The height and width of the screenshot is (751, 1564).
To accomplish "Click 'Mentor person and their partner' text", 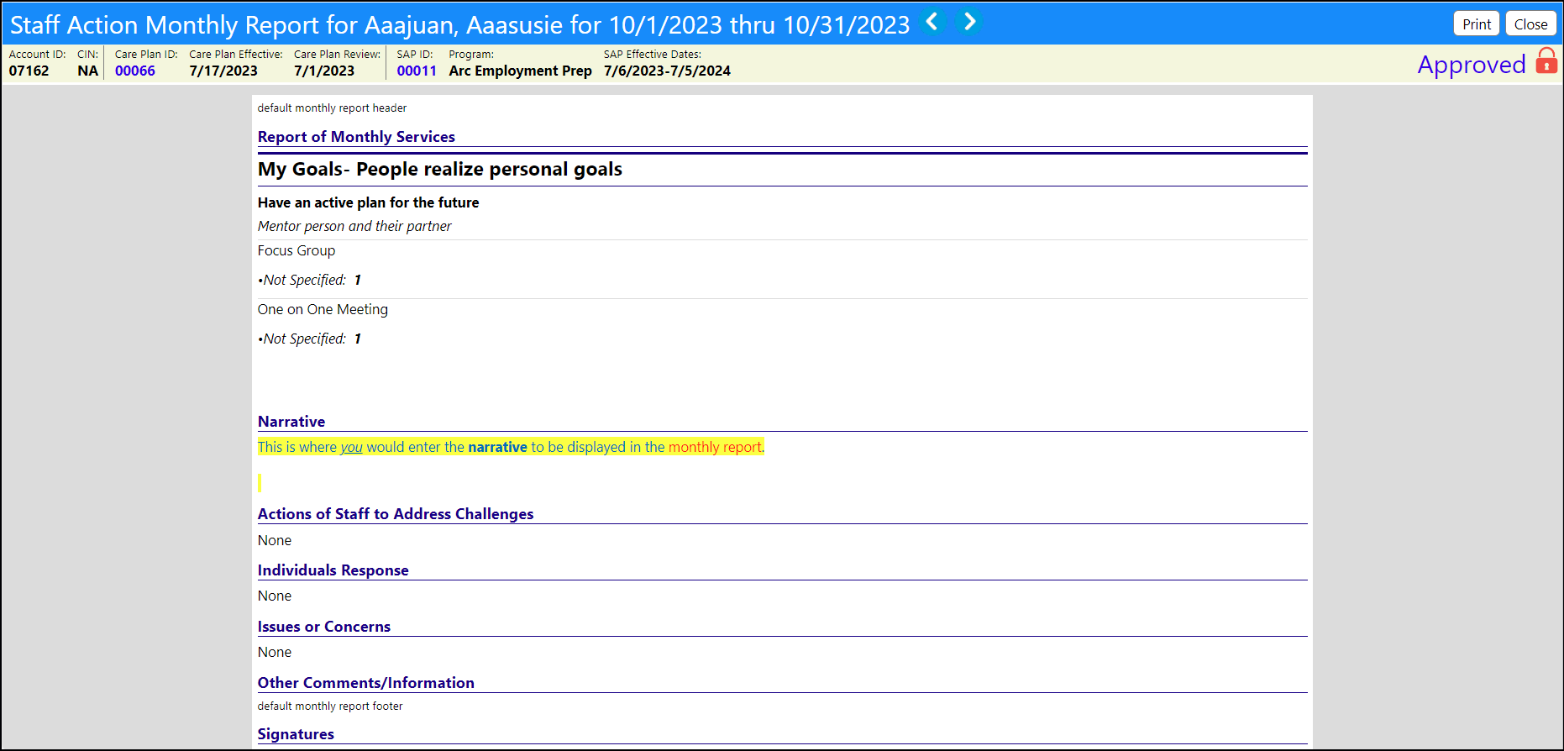I will (x=354, y=226).
